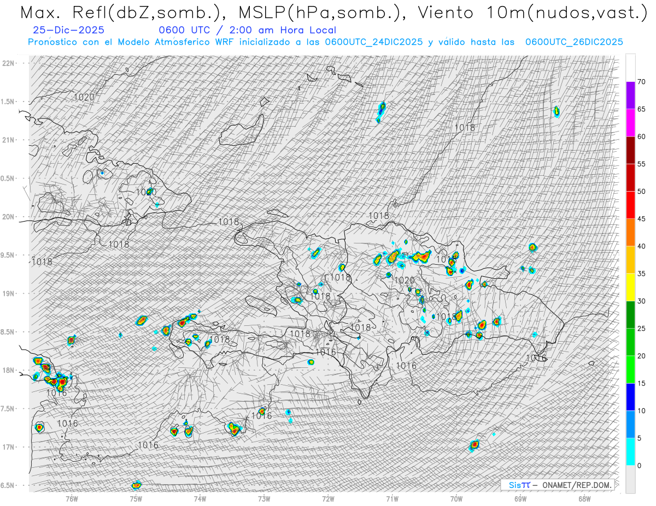Click the latitude axis label '7.5N'
Image resolution: width=656 pixels, height=506 pixels.
coord(8,408)
